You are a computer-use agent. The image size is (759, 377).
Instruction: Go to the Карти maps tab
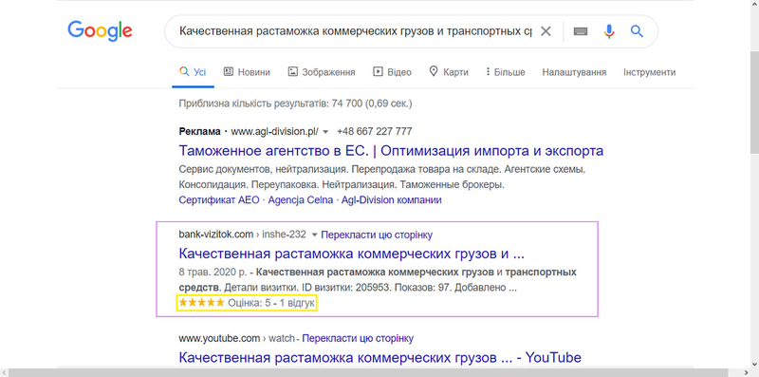(x=449, y=72)
